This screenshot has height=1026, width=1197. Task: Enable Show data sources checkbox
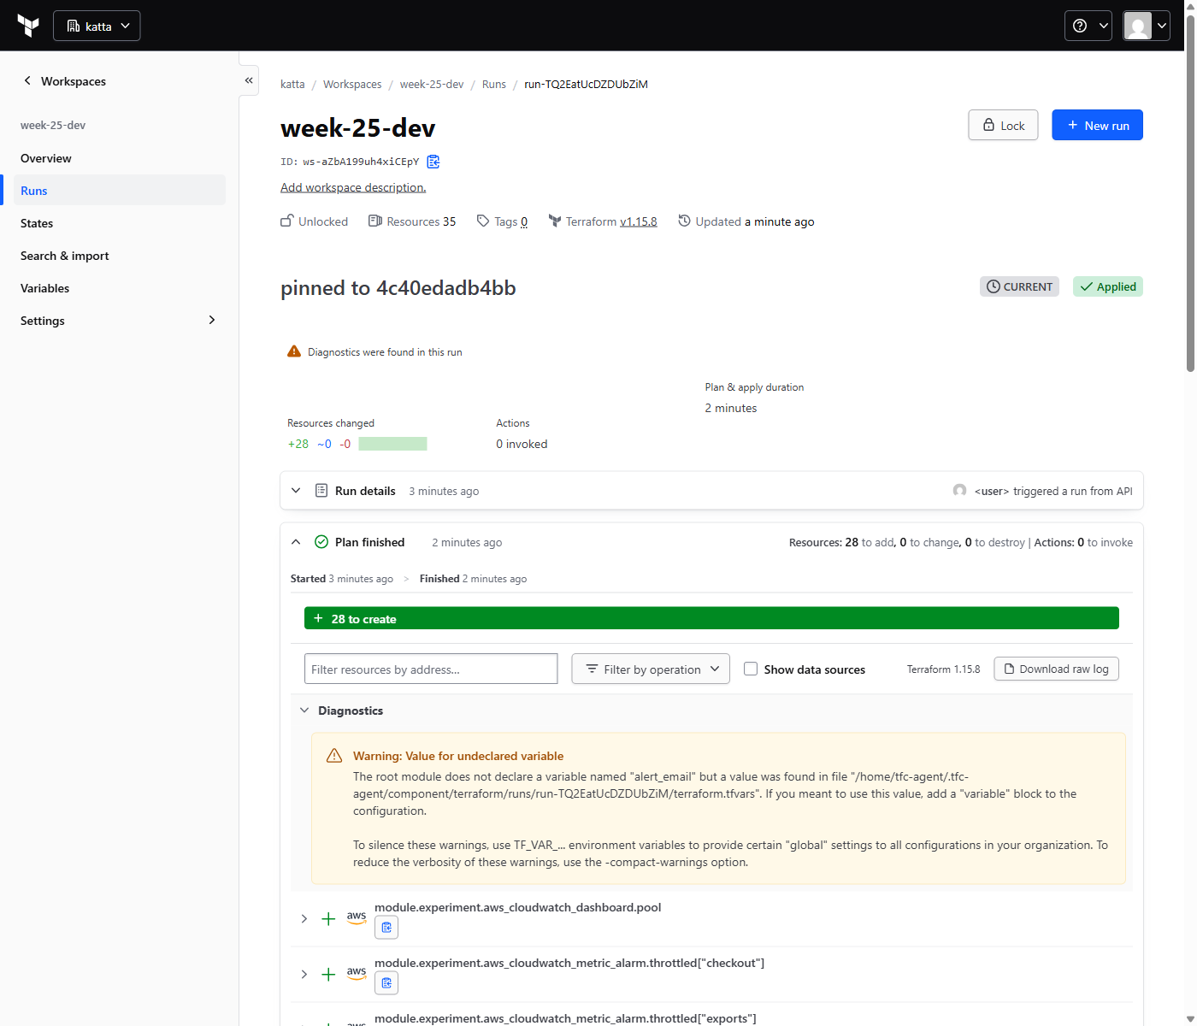(x=751, y=669)
